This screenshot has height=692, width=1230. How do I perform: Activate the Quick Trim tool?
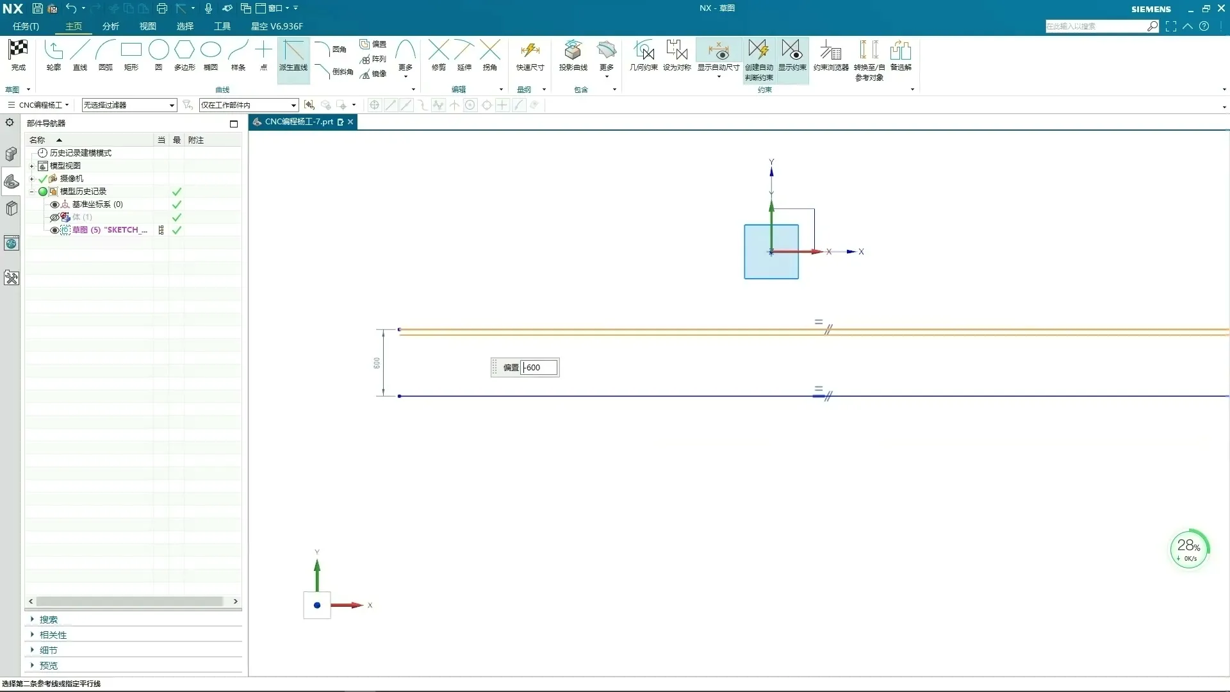[x=438, y=51]
